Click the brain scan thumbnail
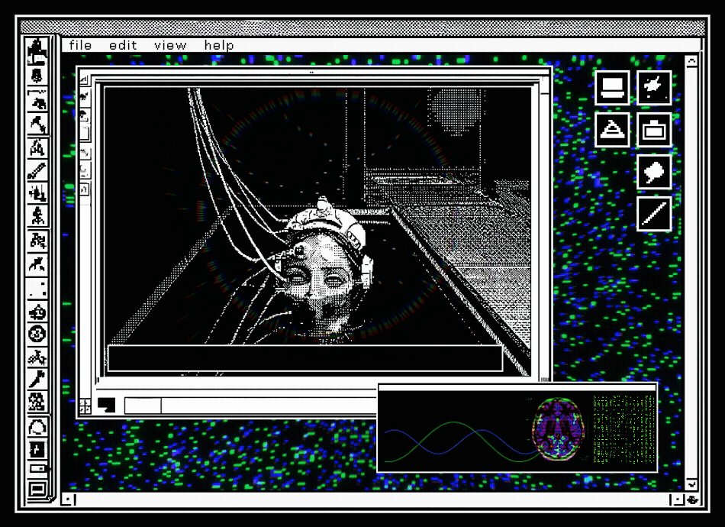Viewport: 725px width, 527px height. (558, 429)
